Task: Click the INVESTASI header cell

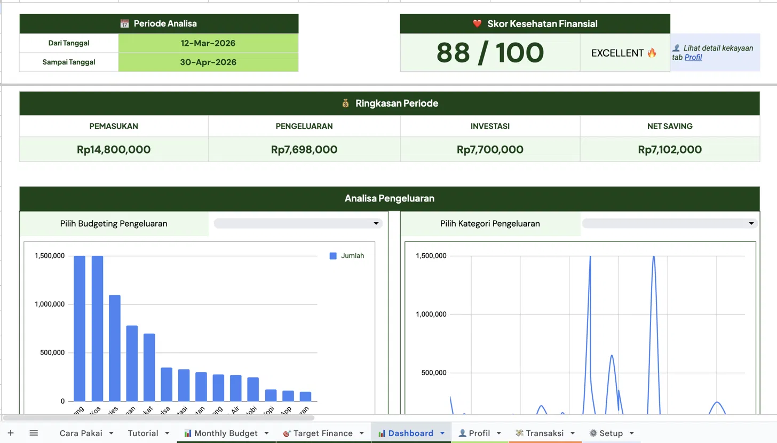Action: point(490,126)
